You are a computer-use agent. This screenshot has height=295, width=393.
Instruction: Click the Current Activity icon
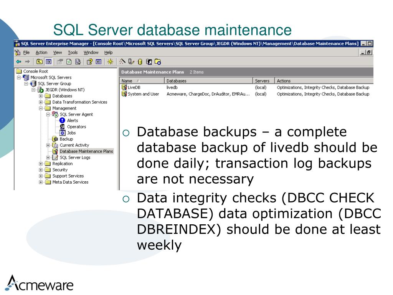pyautogui.click(x=55, y=145)
